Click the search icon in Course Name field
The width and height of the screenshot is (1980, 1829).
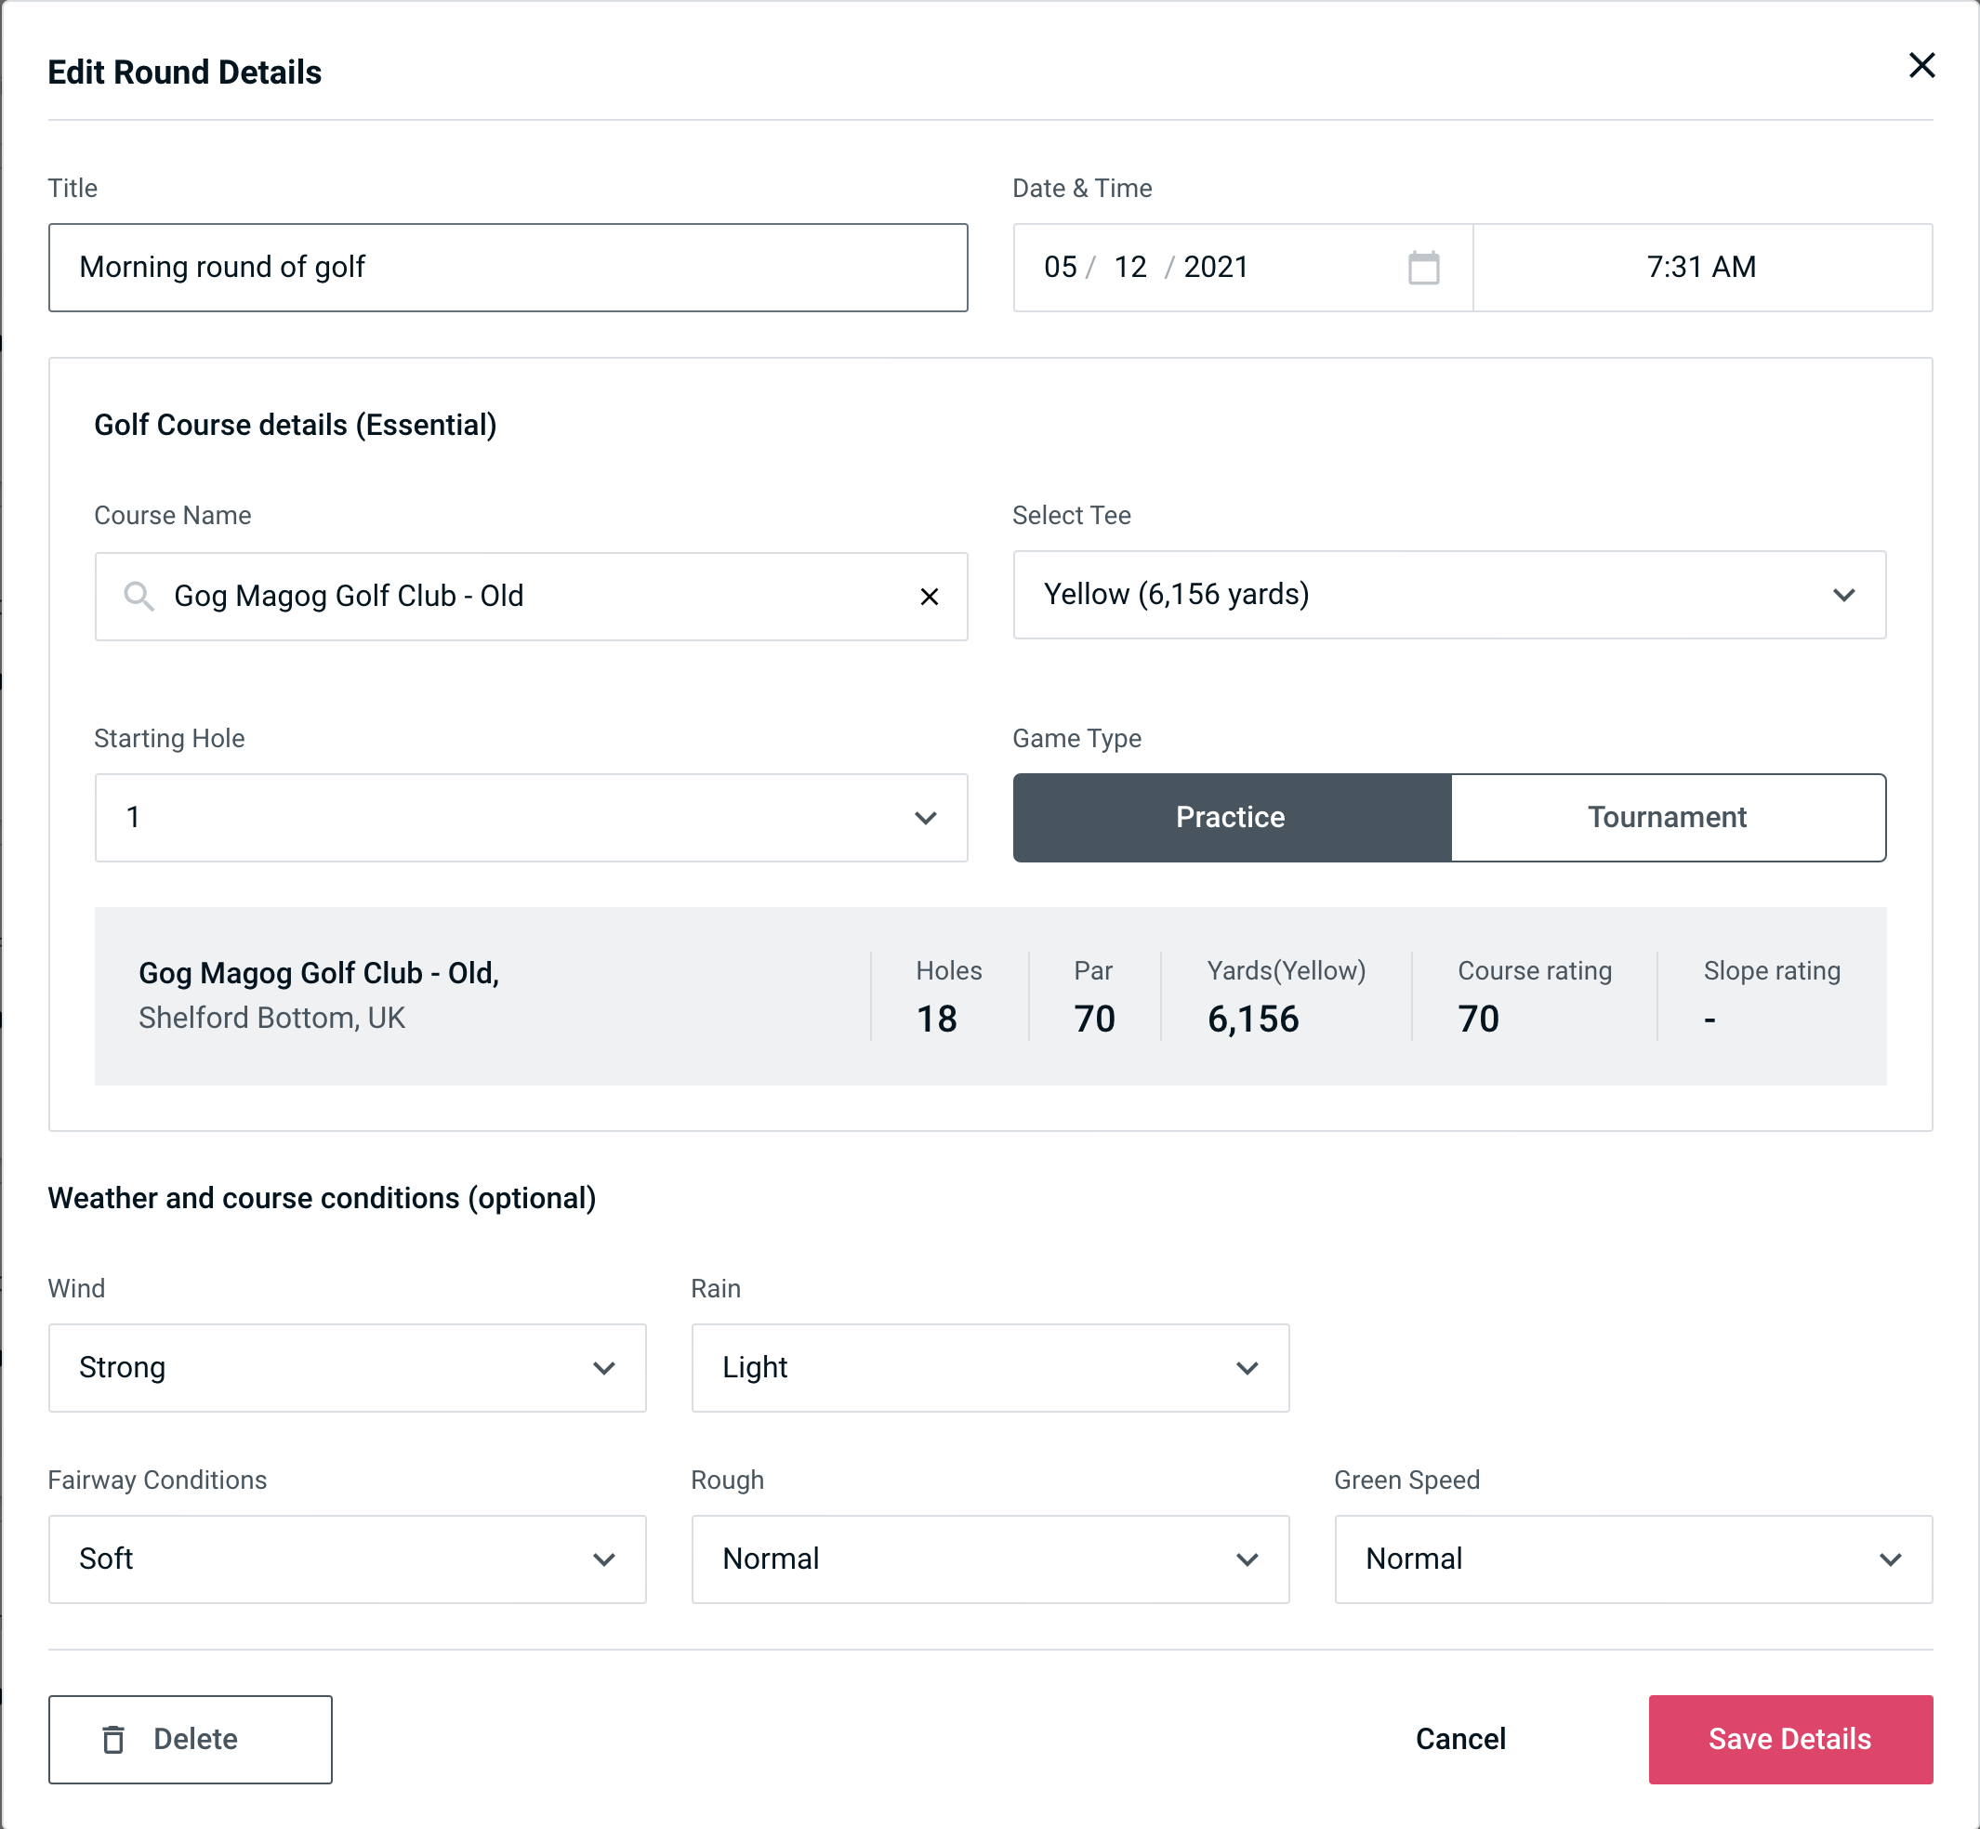(x=138, y=595)
